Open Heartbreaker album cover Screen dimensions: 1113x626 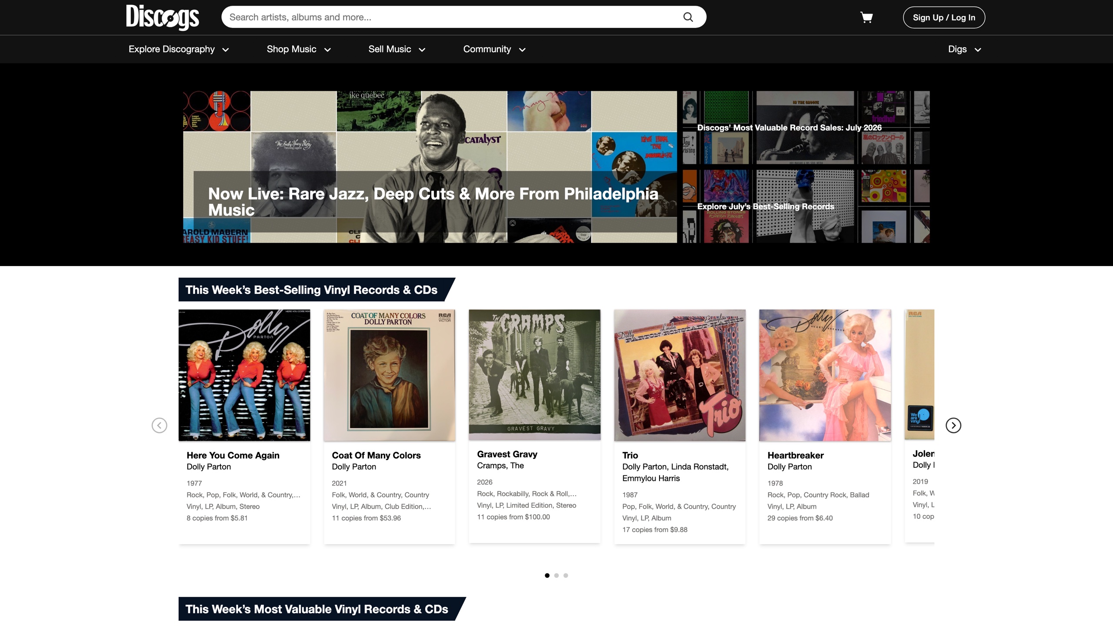(825, 375)
